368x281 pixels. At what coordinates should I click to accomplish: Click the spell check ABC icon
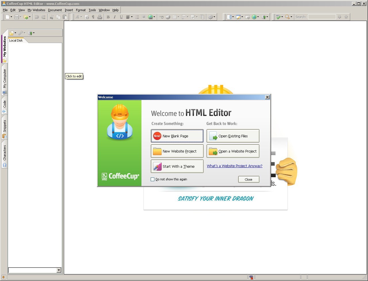coord(278,17)
